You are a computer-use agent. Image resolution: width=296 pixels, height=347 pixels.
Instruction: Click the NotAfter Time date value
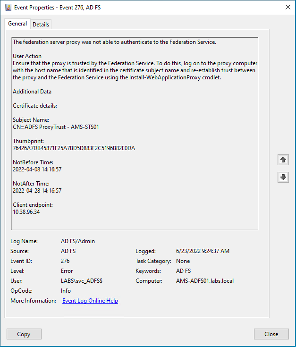(x=37, y=191)
